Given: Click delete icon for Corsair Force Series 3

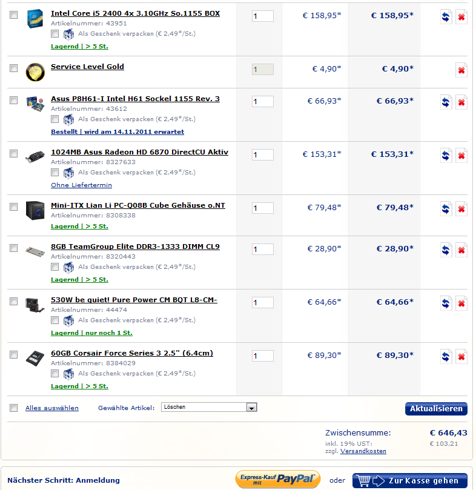Looking at the screenshot, I should tap(461, 357).
